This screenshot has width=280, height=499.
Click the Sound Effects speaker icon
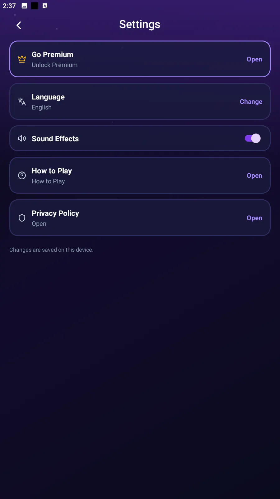click(x=22, y=138)
